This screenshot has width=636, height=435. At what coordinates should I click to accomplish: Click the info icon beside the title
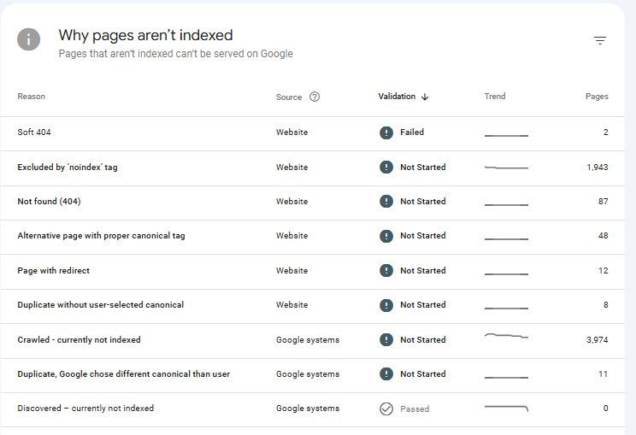click(x=29, y=39)
